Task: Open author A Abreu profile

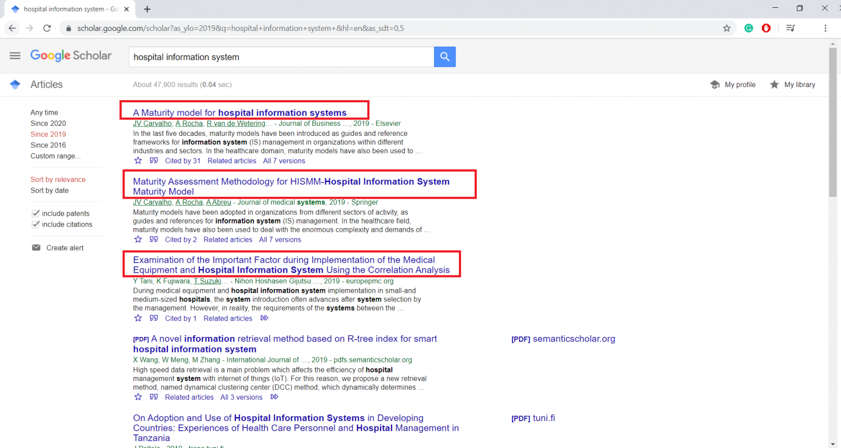Action: (219, 202)
